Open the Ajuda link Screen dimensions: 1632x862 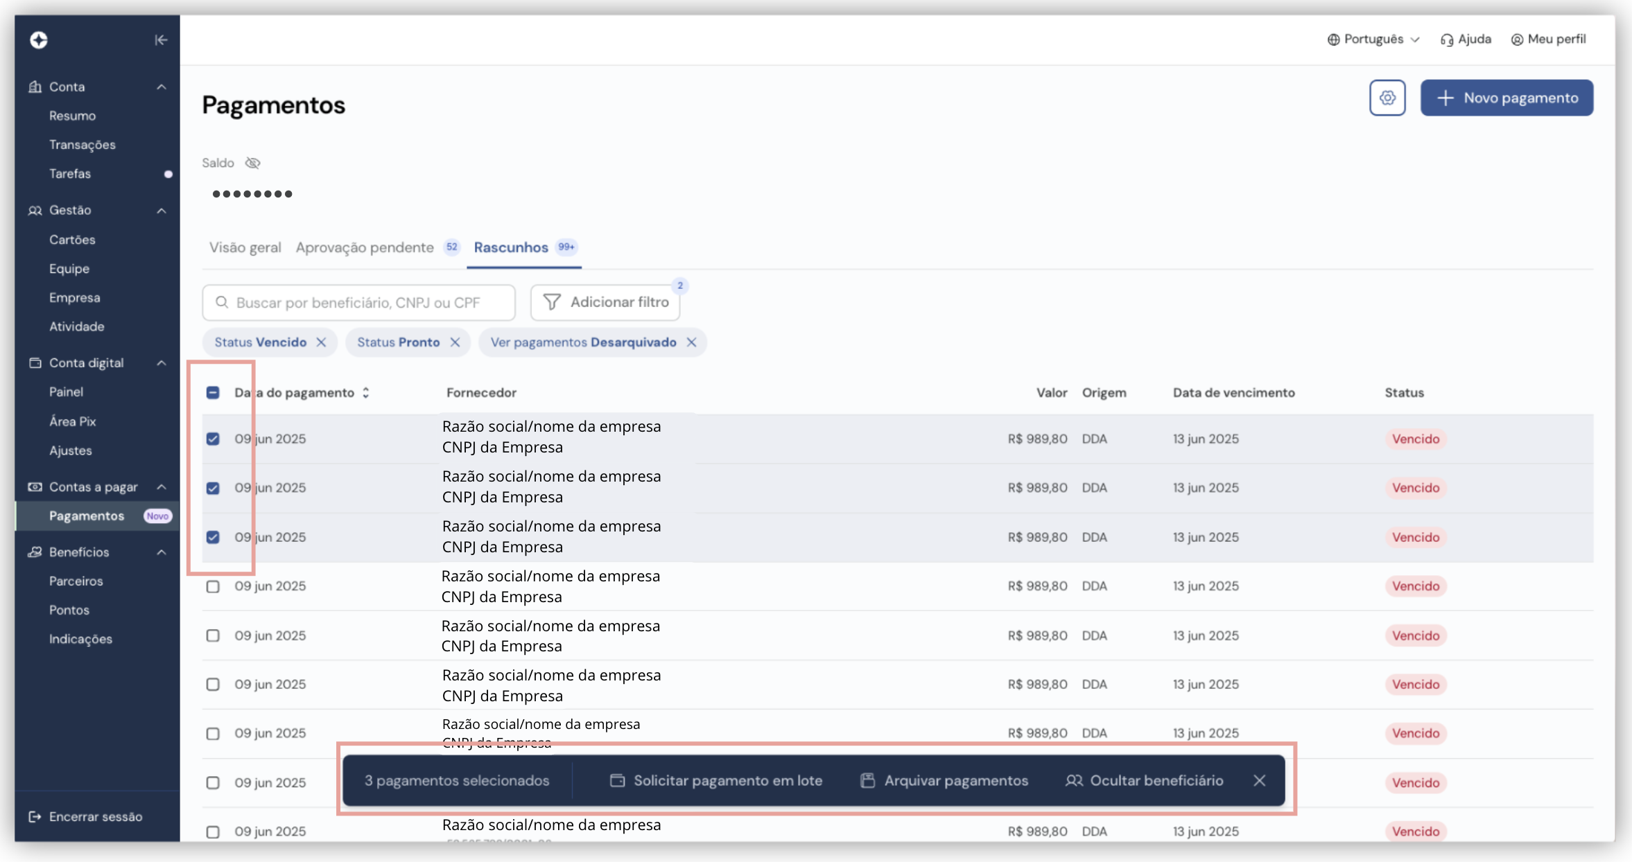[1466, 39]
